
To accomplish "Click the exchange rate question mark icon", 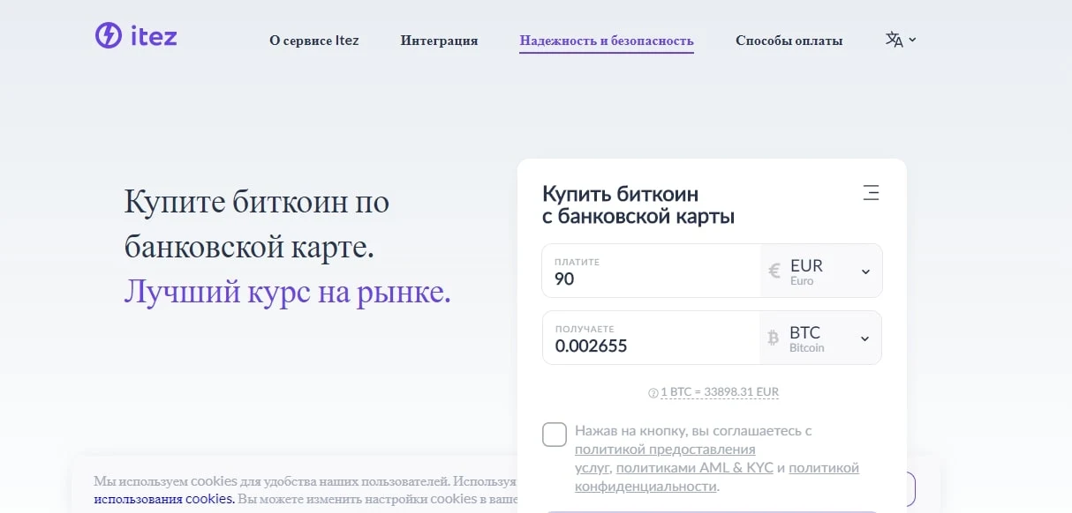I will coord(653,392).
